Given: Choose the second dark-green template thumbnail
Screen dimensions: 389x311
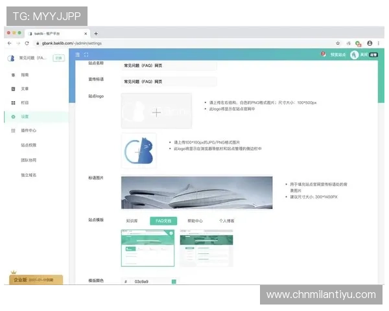Looking at the screenshot, I should 206,248.
